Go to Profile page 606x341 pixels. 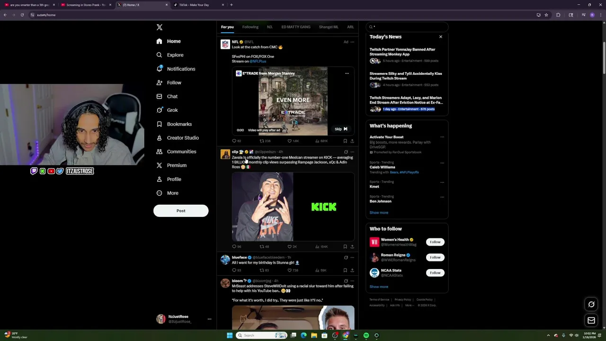coord(169,179)
